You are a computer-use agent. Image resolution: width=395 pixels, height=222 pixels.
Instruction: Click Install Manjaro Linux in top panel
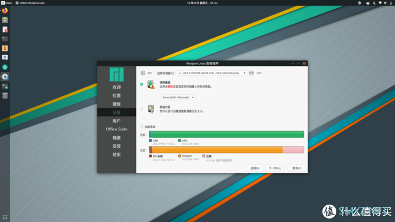30,3
